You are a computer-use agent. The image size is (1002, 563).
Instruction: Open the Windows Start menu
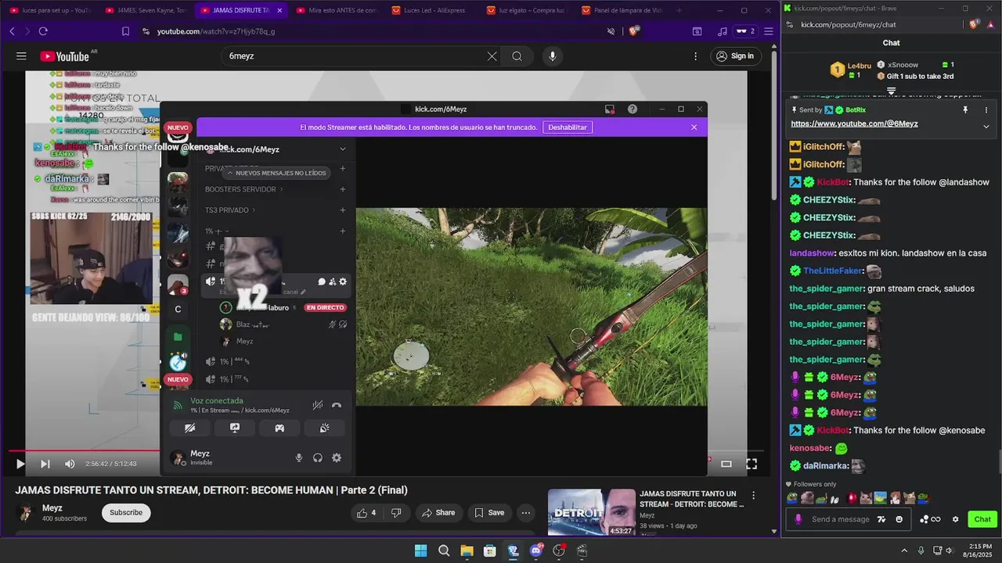click(420, 550)
